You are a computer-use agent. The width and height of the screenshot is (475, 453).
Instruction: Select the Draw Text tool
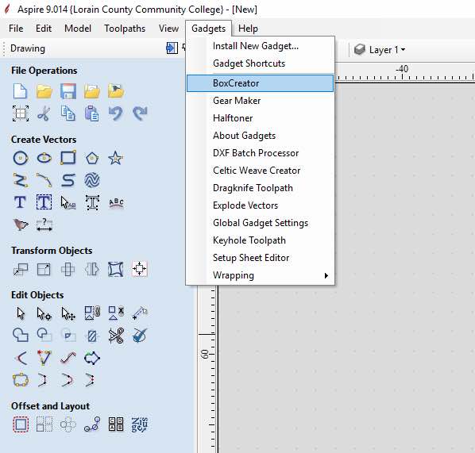click(20, 202)
